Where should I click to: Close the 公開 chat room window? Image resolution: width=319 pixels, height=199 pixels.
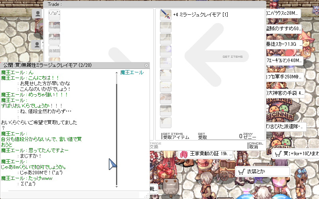click(x=146, y=65)
